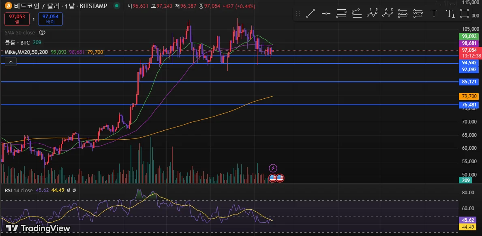Click the blue 97,054 buy button

point(50,19)
